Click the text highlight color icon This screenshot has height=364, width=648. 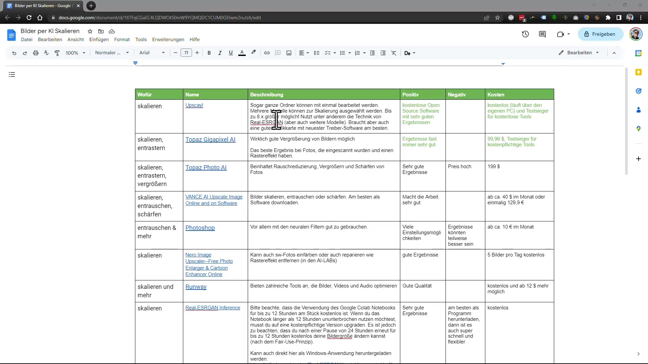254,53
